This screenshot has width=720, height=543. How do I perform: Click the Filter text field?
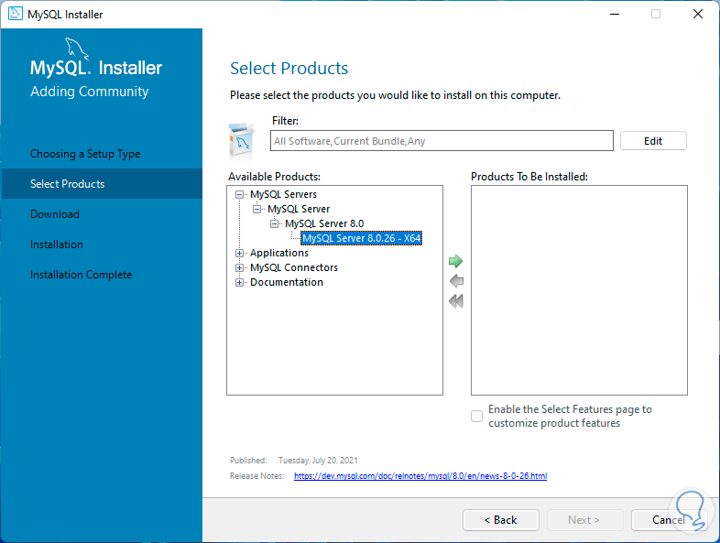point(442,141)
